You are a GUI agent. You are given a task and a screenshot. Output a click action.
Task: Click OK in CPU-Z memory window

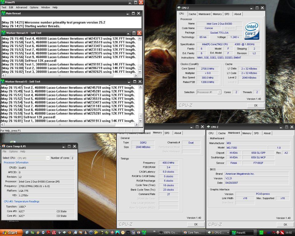[196, 225]
